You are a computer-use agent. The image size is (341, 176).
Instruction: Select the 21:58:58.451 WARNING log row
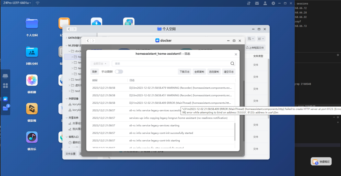(x=163, y=95)
